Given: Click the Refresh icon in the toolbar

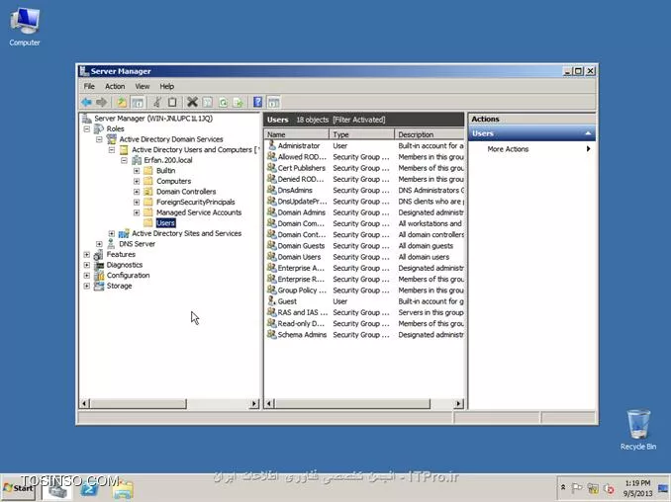Looking at the screenshot, I should click(x=223, y=102).
